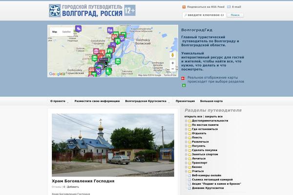The width and height of the screenshot is (293, 195).
Task: Click the Добавить review link
Action: (73, 187)
